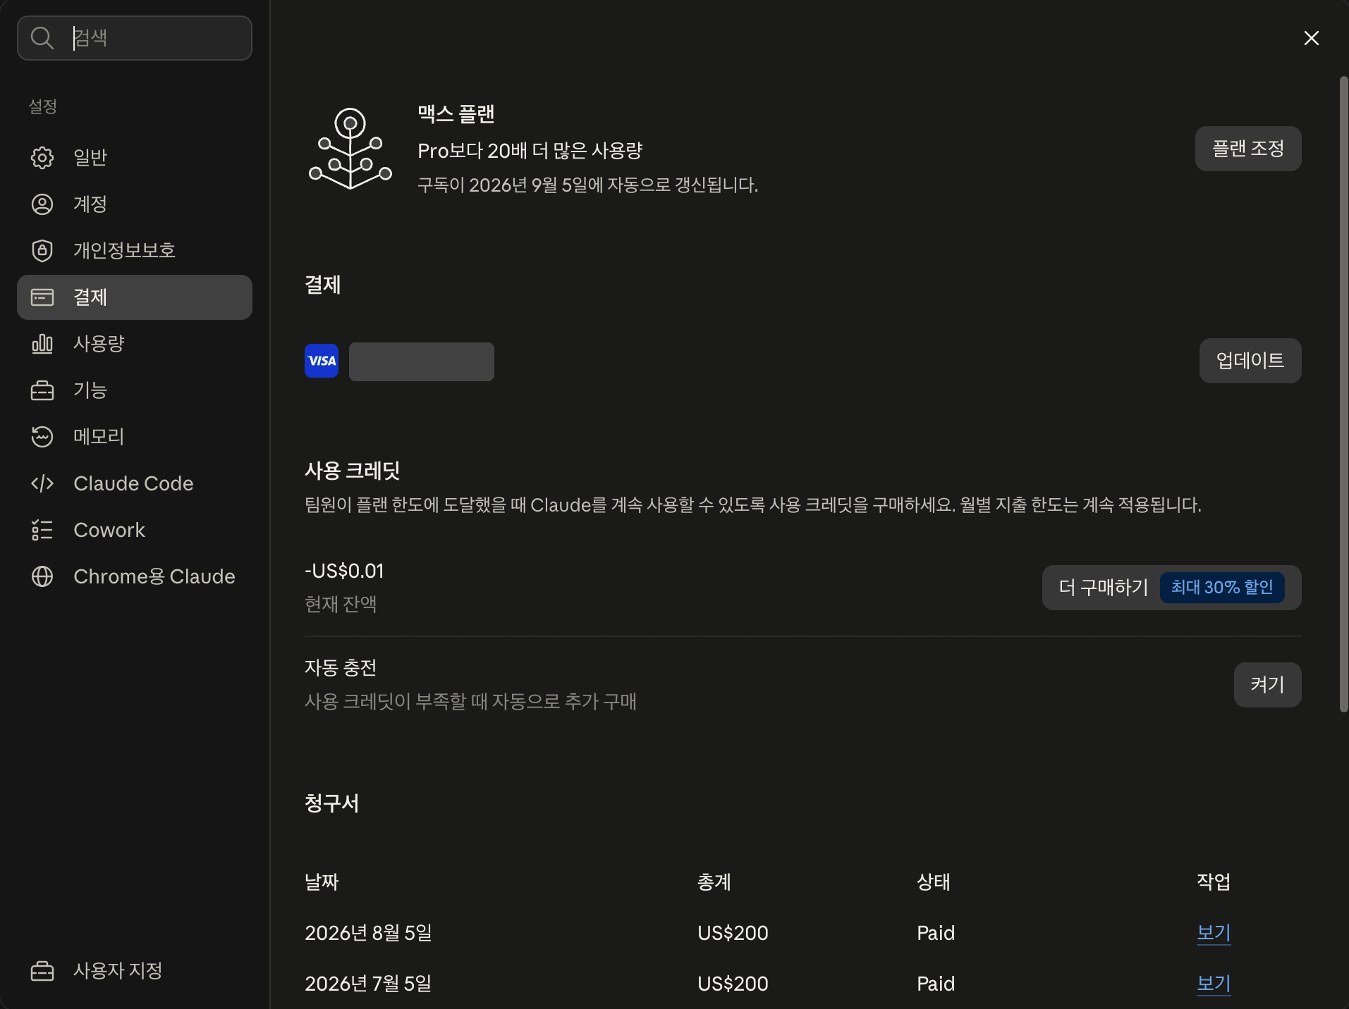Click the 기능 toolbox icon
The image size is (1349, 1009).
[x=42, y=390]
